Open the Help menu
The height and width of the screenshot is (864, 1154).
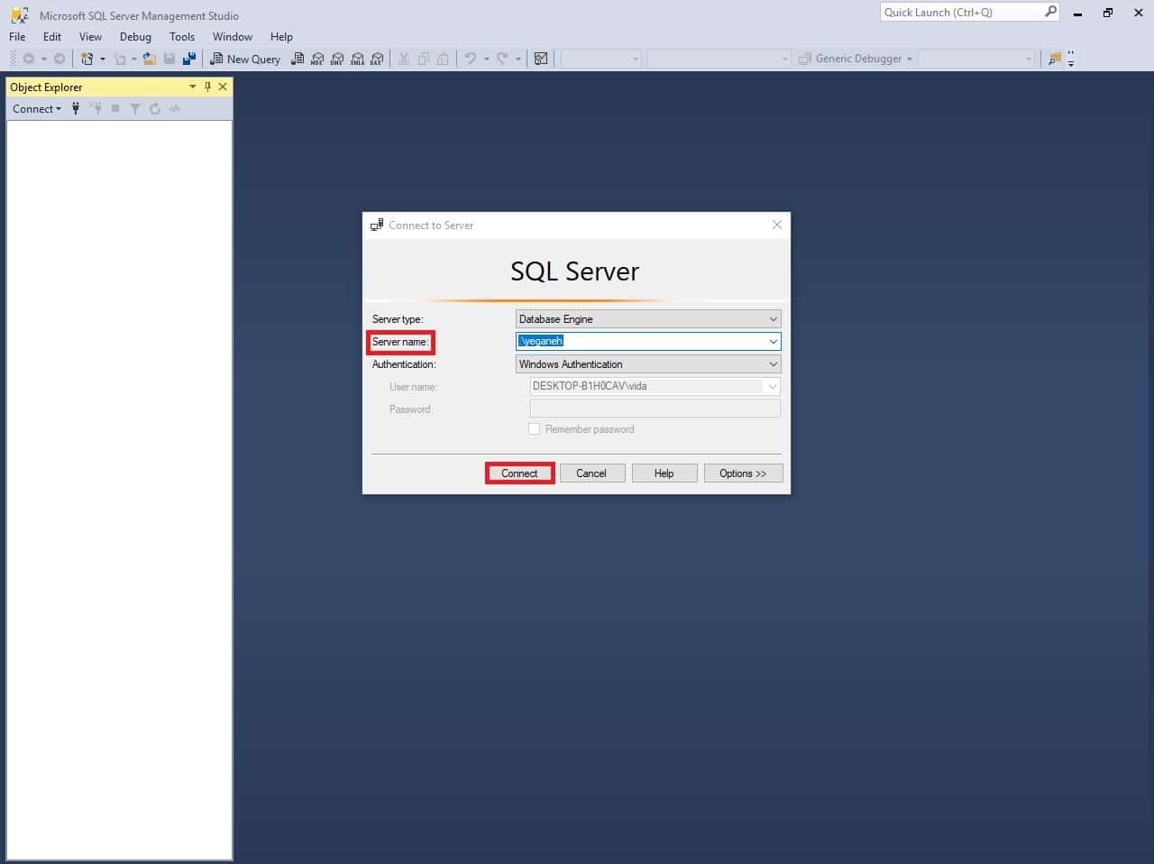click(x=281, y=37)
